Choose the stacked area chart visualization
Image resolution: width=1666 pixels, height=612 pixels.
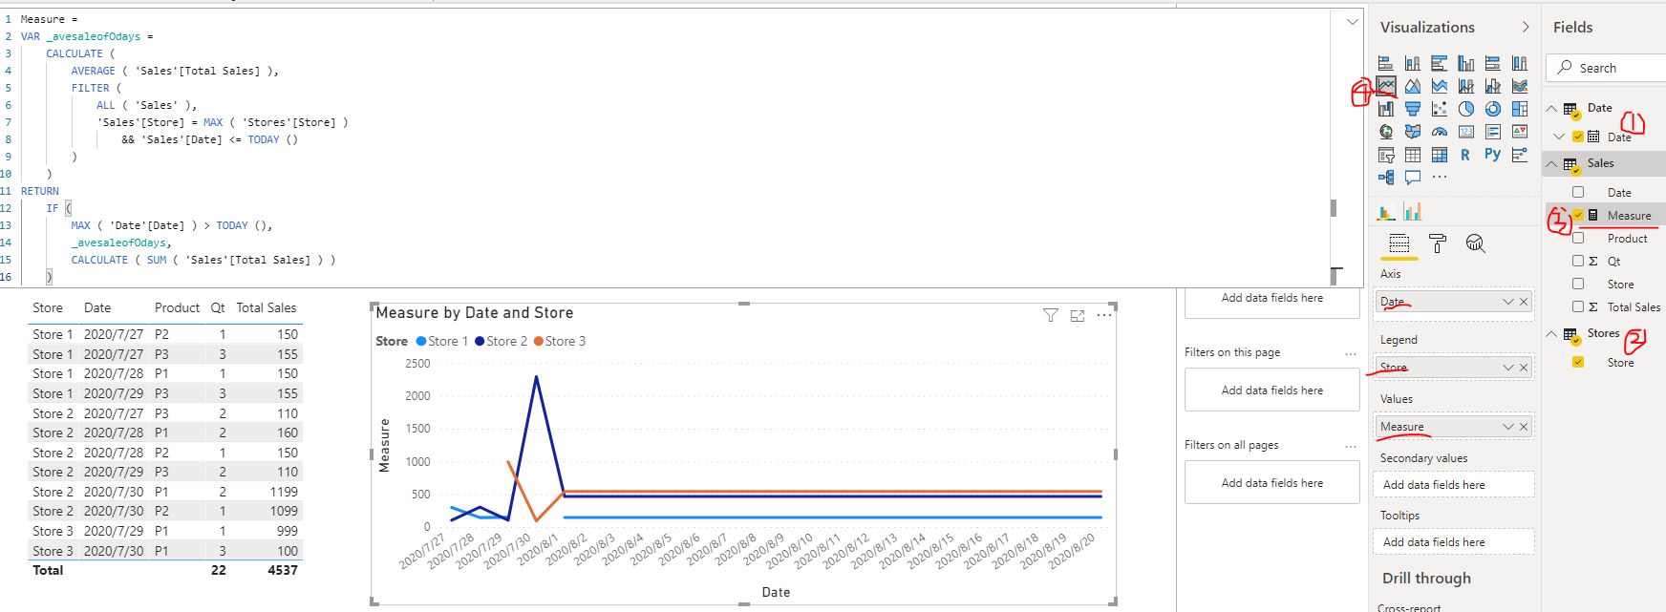tap(1440, 86)
